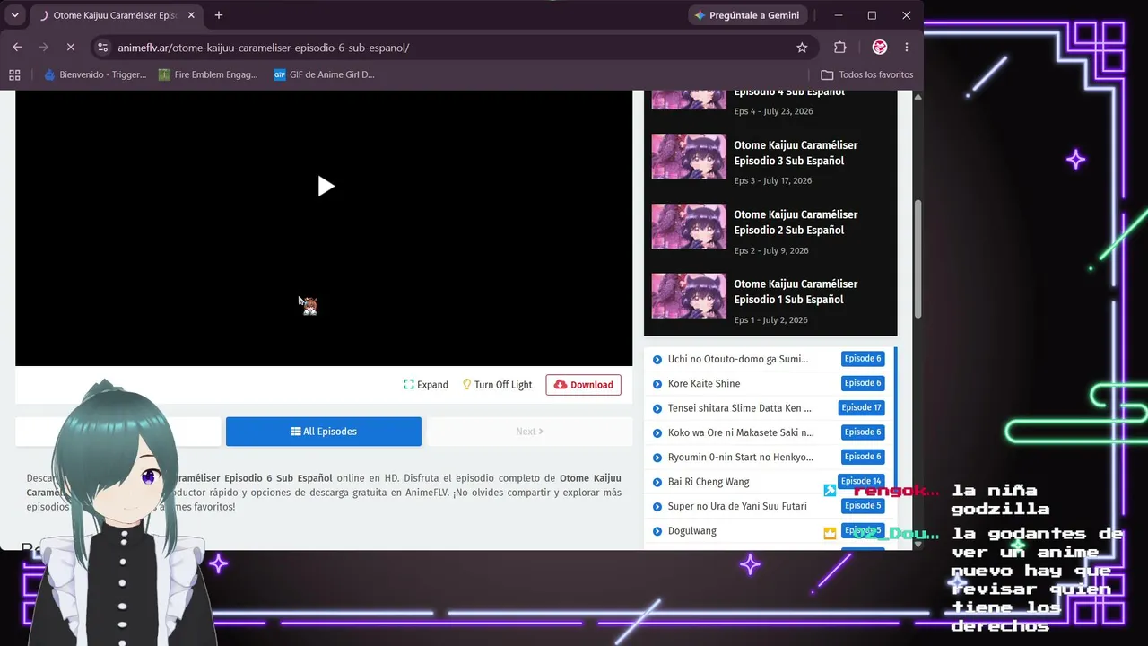Viewport: 1148px width, 646px height.
Task: Open the Kore Kaite Shine link
Action: pyautogui.click(x=704, y=383)
